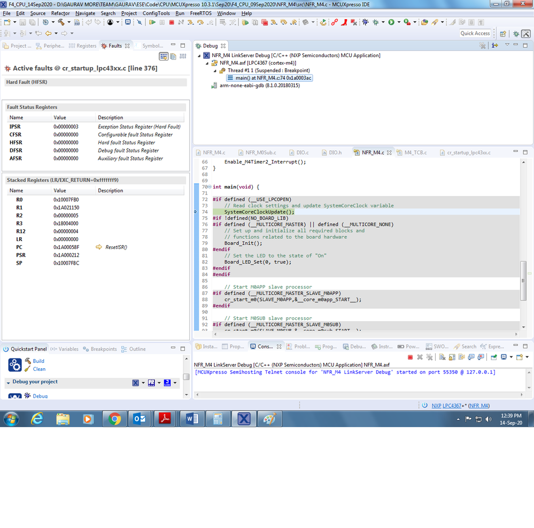
Task: Open the dropdown beside green bug Debug icon
Action: [x=383, y=22]
